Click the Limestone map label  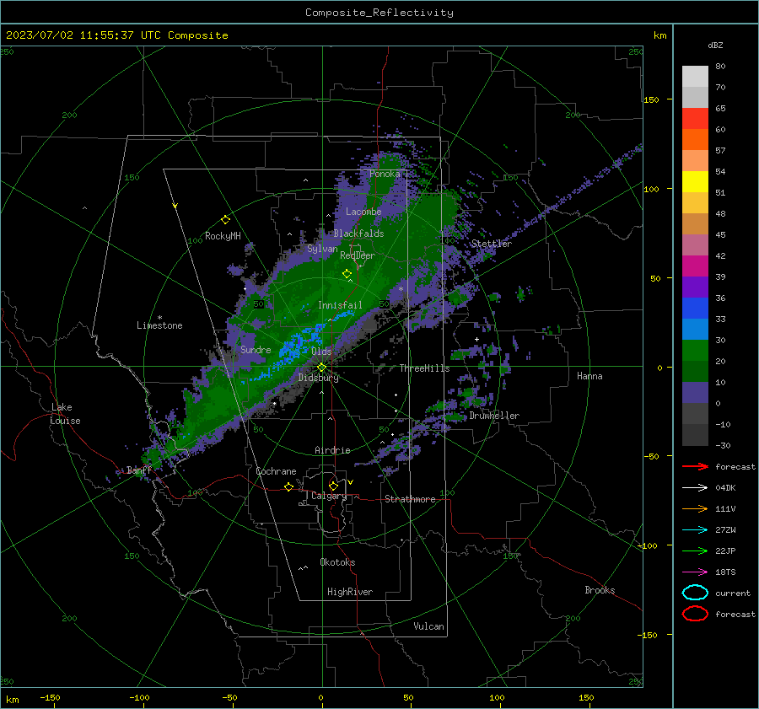pos(159,325)
